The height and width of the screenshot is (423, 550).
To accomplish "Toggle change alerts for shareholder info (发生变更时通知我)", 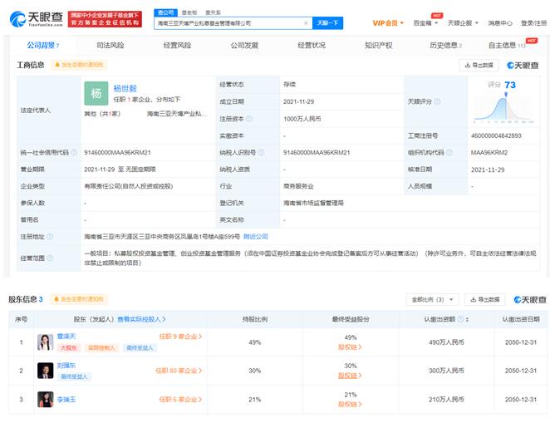I will (x=79, y=299).
